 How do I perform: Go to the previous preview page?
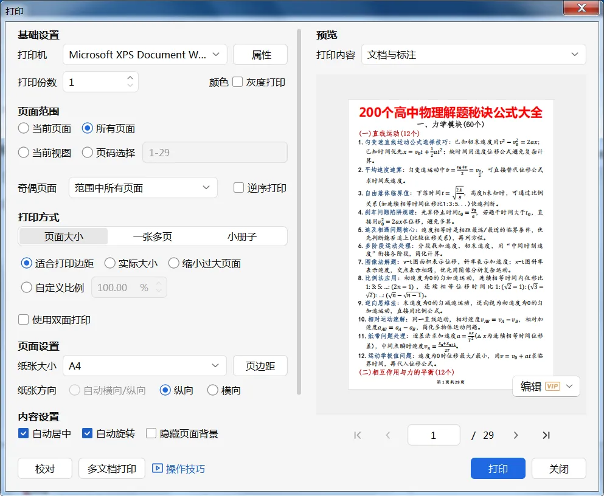coord(388,435)
